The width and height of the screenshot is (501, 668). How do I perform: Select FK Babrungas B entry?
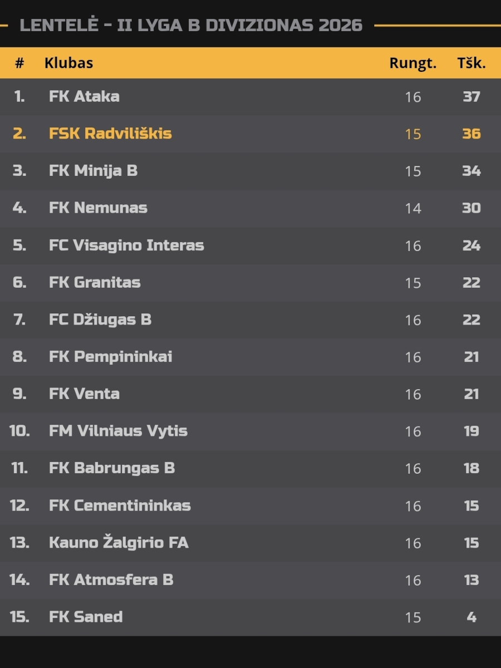pyautogui.click(x=112, y=468)
